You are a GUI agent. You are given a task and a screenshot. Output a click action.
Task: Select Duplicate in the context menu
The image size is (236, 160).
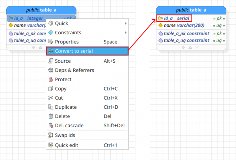coord(87,107)
